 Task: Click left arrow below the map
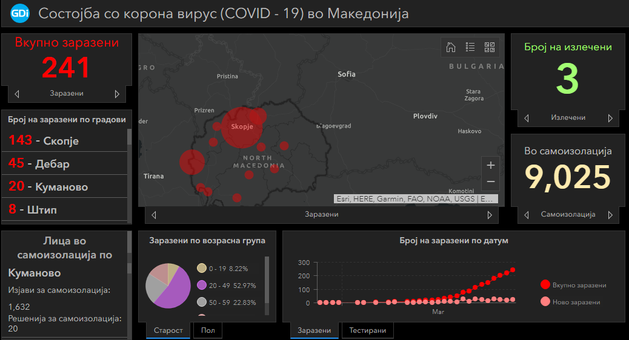pyautogui.click(x=154, y=215)
